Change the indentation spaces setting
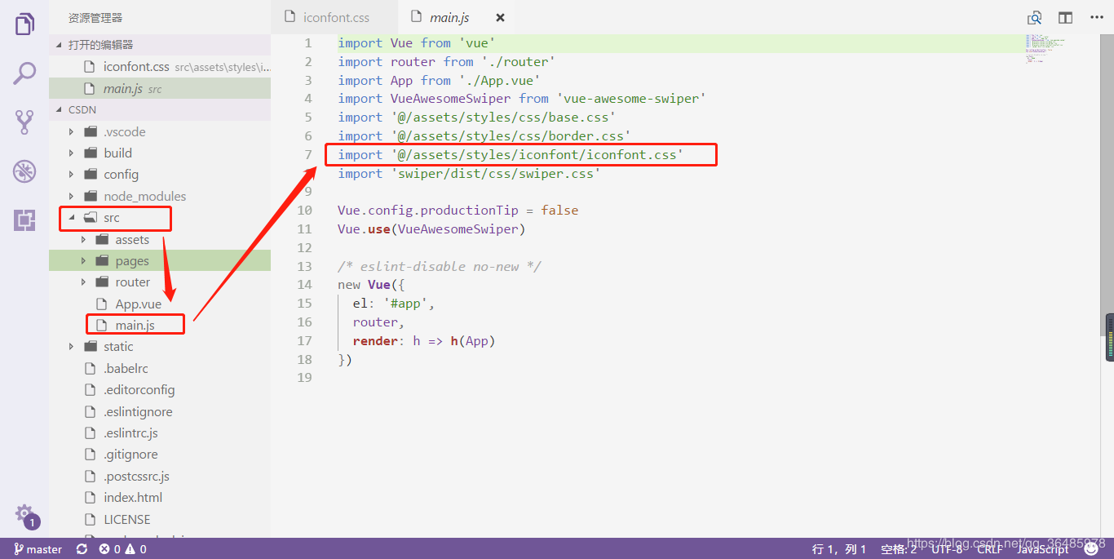 [899, 549]
